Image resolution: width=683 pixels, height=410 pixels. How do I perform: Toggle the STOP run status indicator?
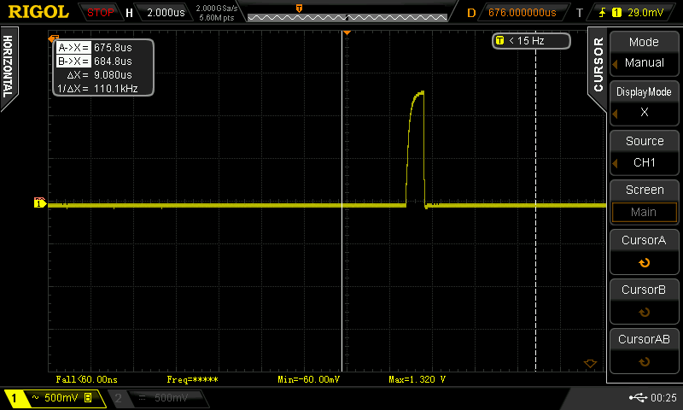(x=101, y=13)
